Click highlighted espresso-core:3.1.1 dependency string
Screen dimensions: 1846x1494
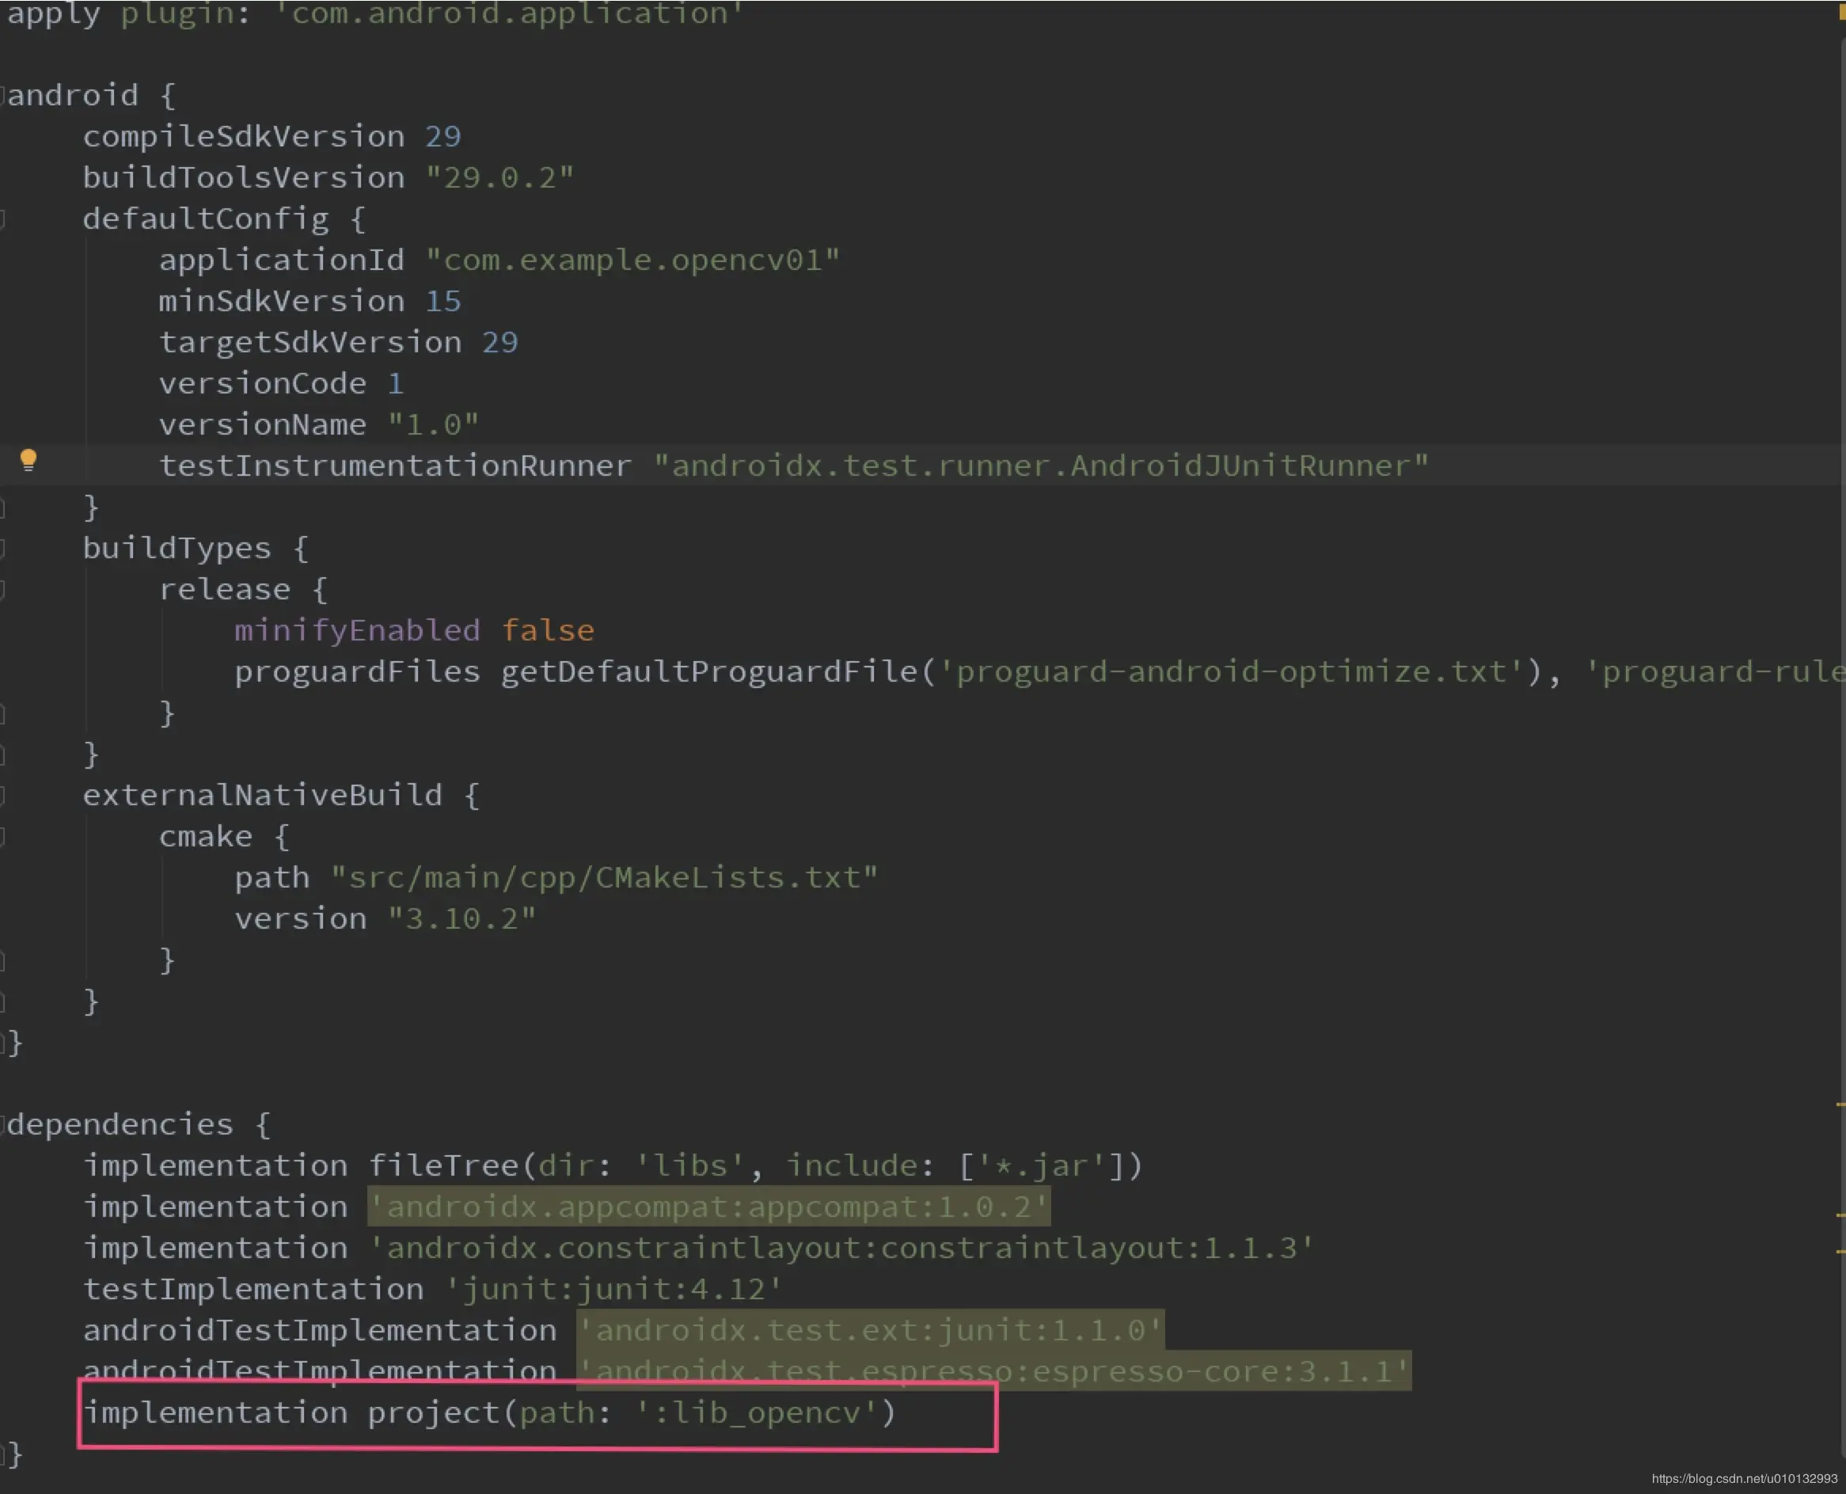[x=993, y=1370]
